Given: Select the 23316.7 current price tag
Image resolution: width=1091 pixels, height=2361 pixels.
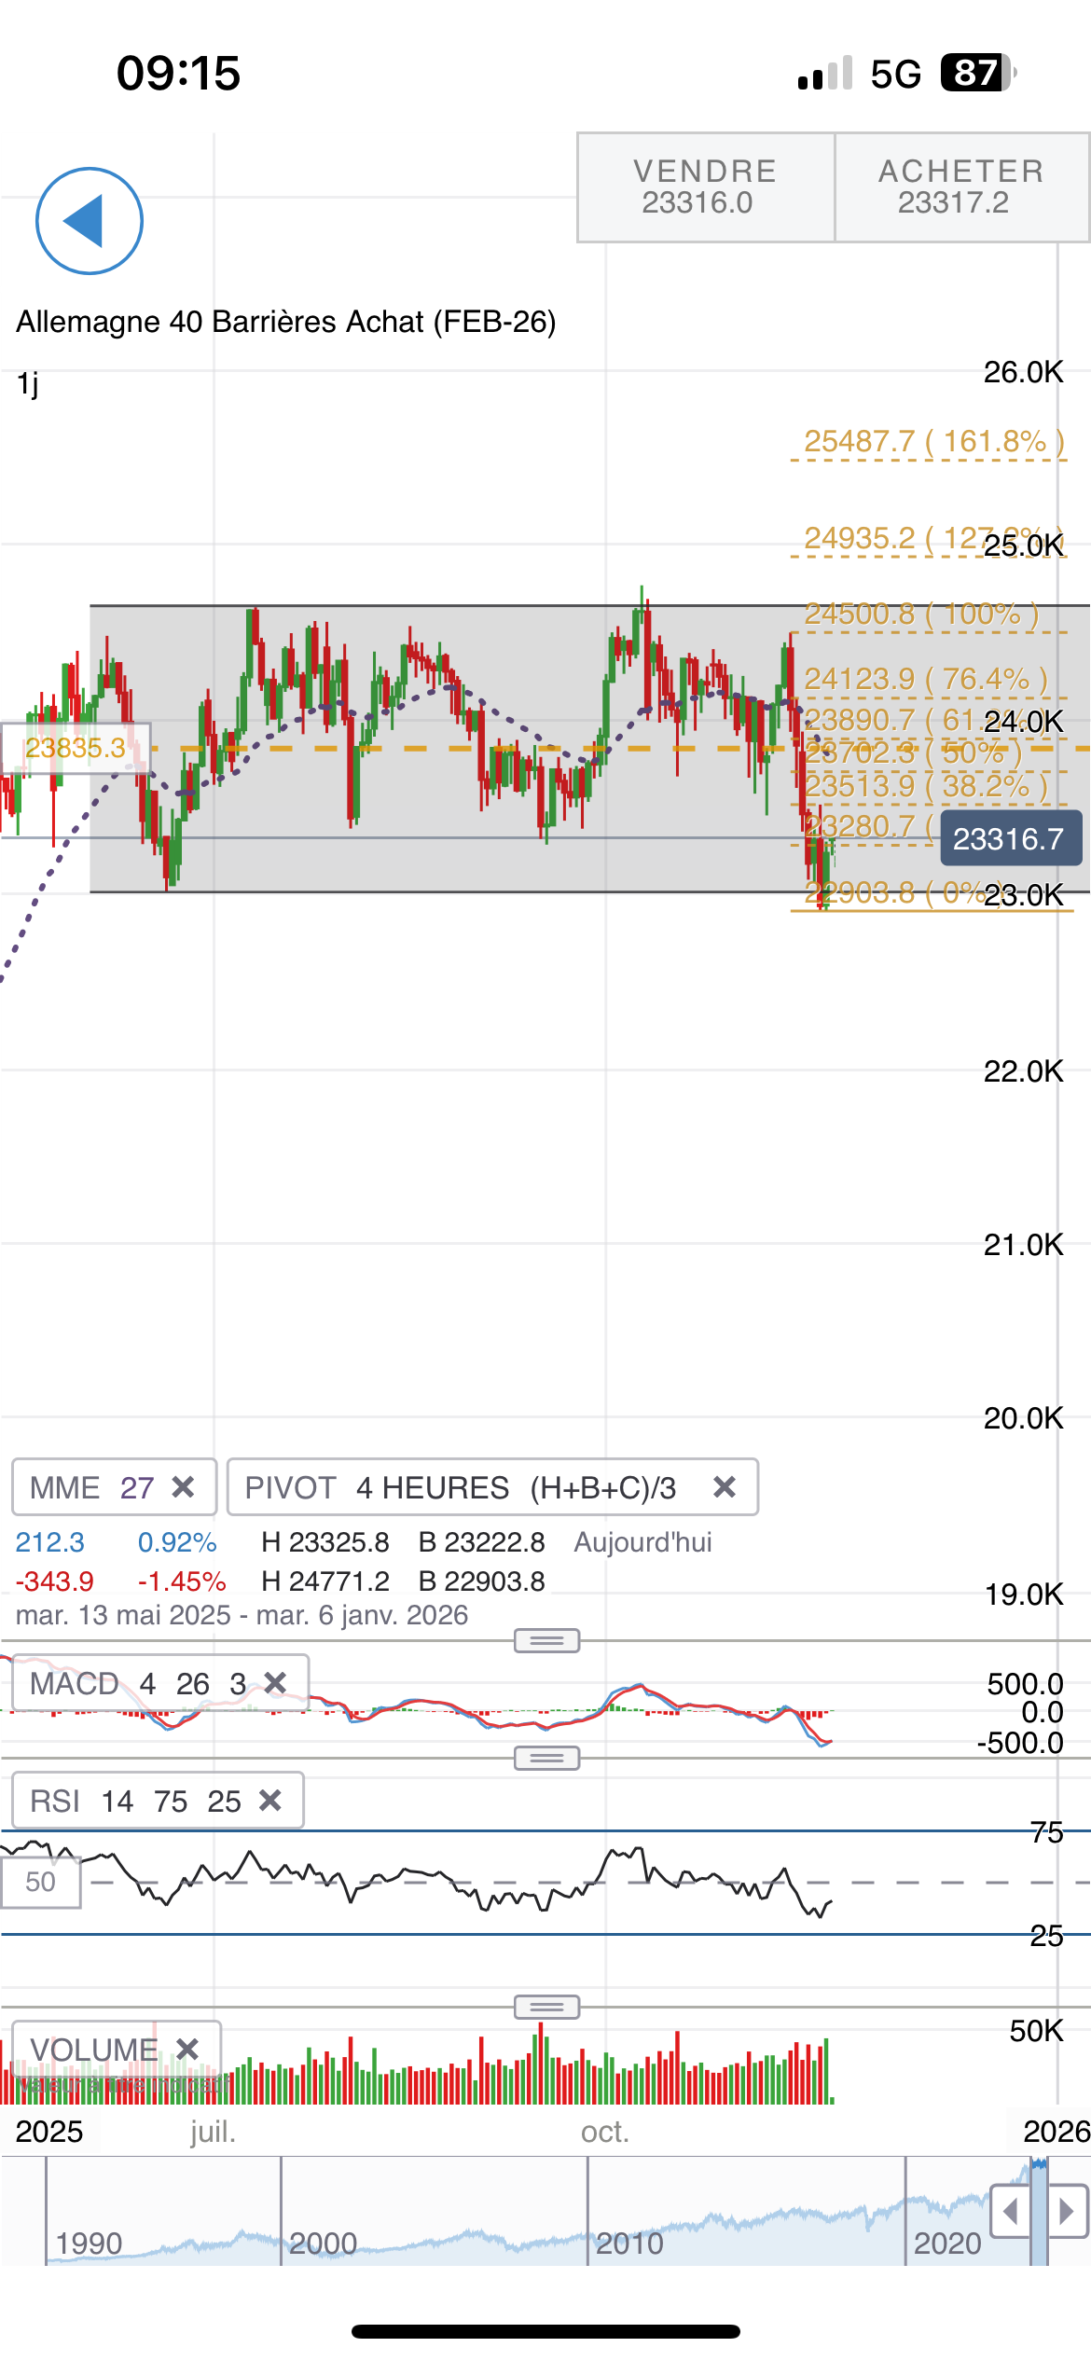Looking at the screenshot, I should pos(1011,838).
